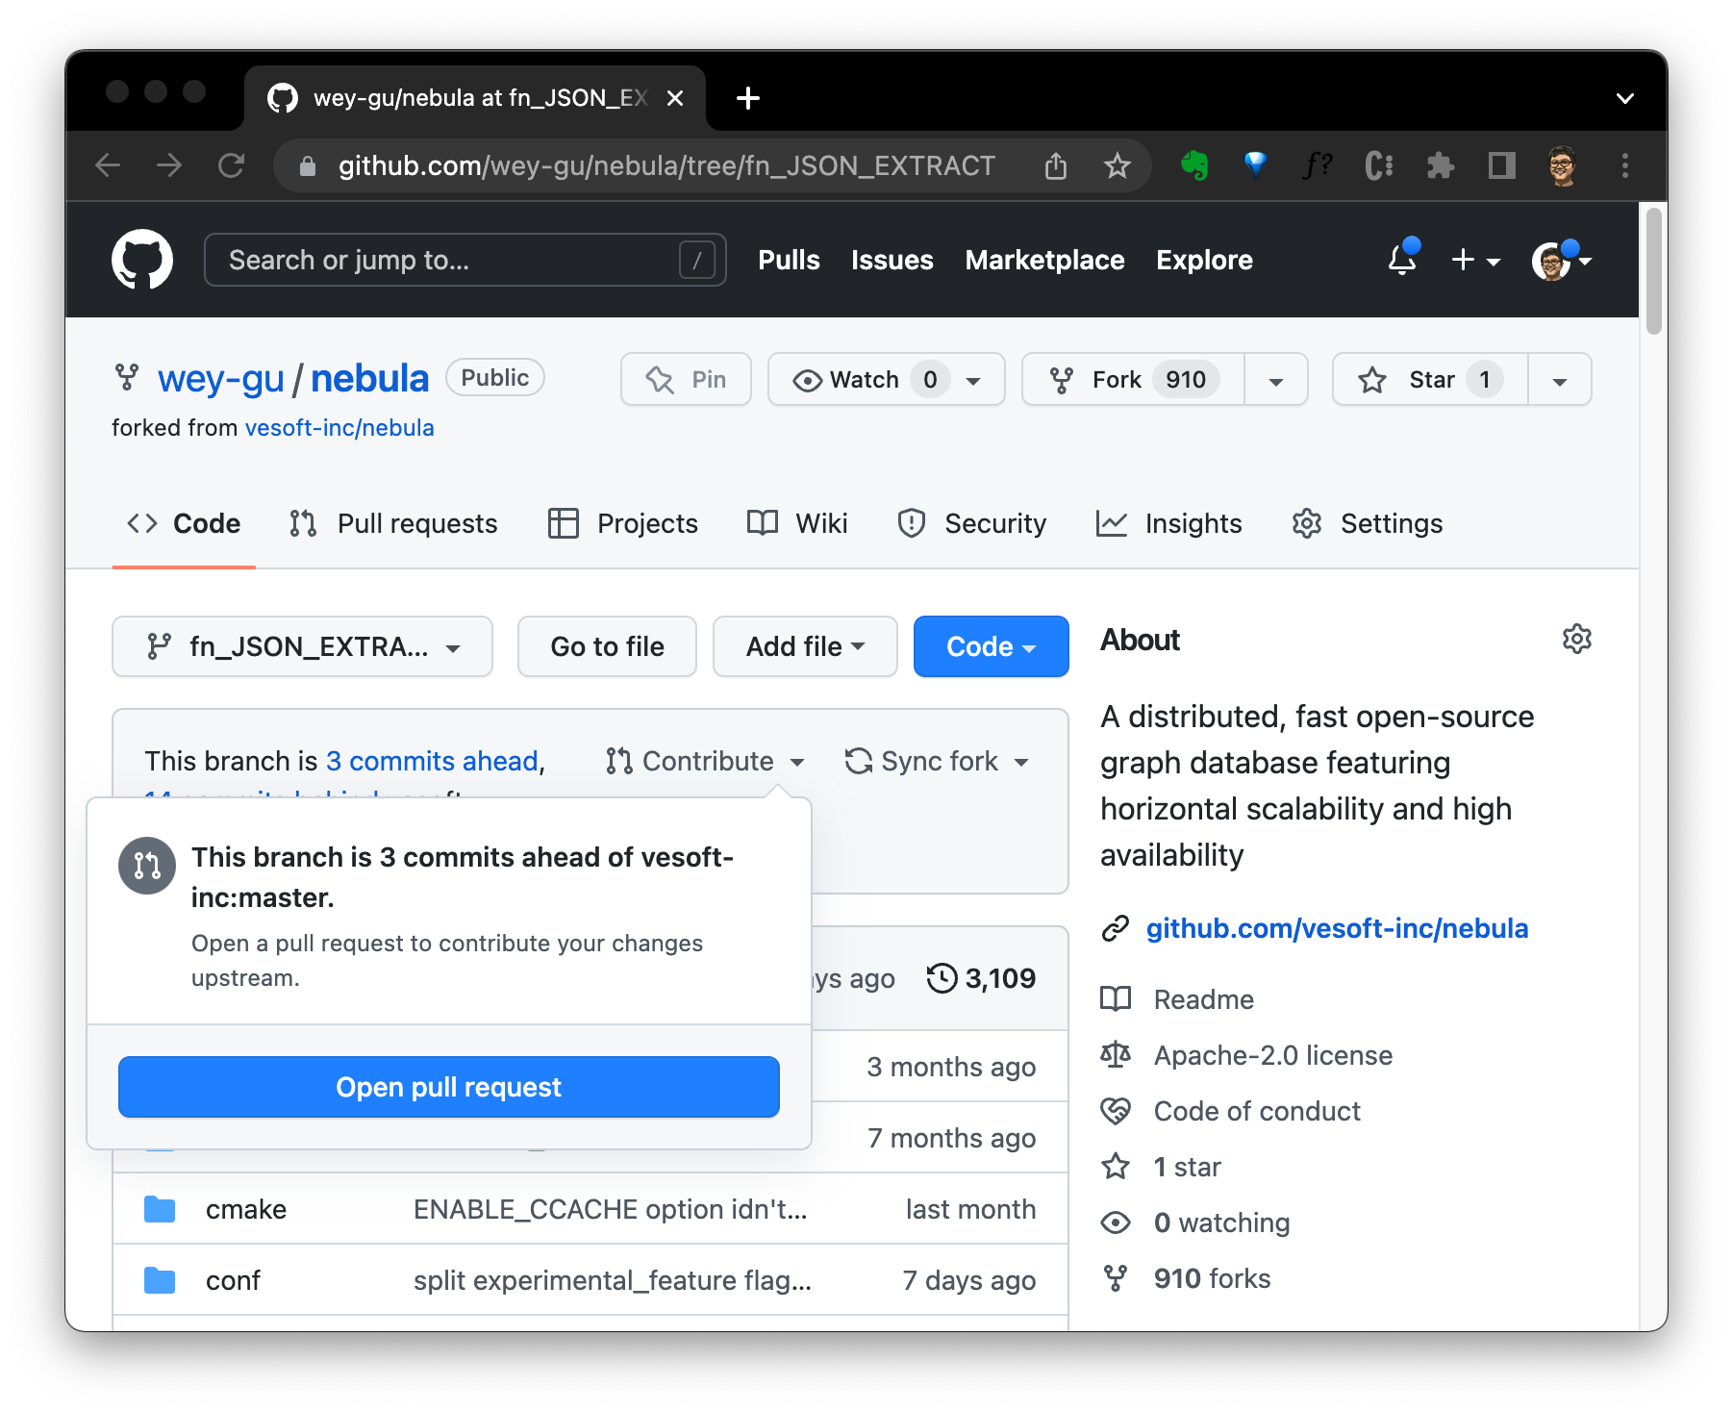
Task: Click the page vertical scrollbar
Action: click(1653, 272)
